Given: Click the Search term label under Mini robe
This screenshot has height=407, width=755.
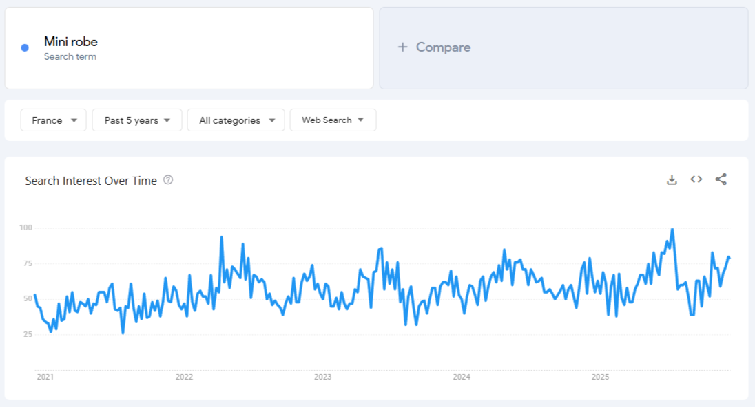Looking at the screenshot, I should 70,56.
